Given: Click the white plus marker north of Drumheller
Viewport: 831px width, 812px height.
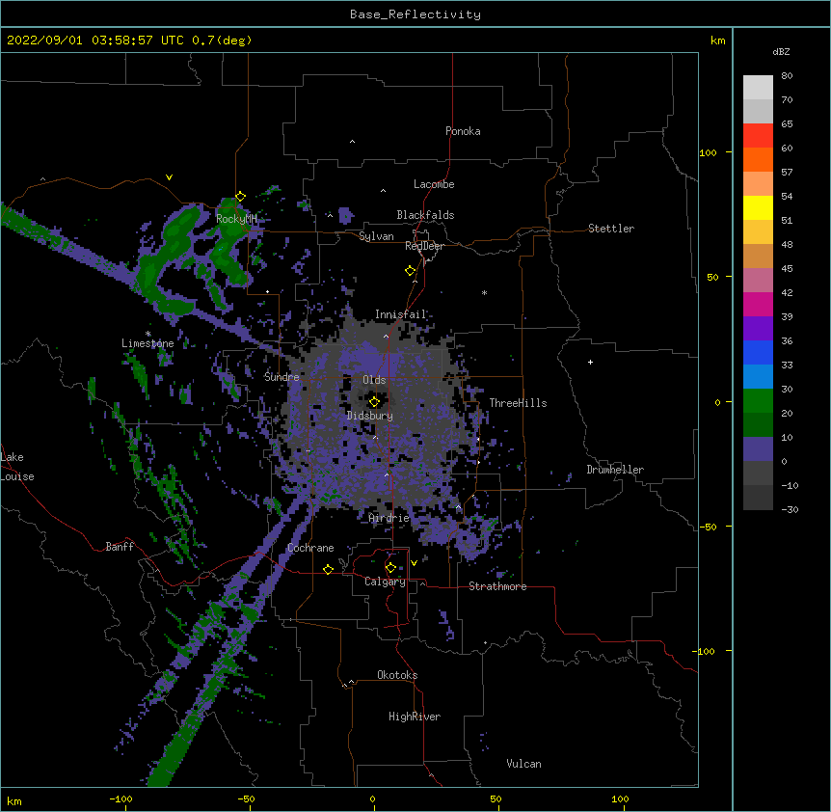Looking at the screenshot, I should click(590, 362).
